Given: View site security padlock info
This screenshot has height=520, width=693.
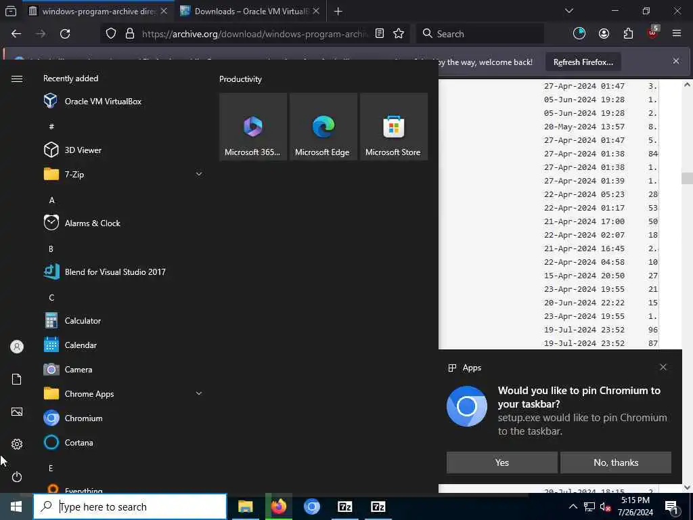Looking at the screenshot, I should point(130,34).
